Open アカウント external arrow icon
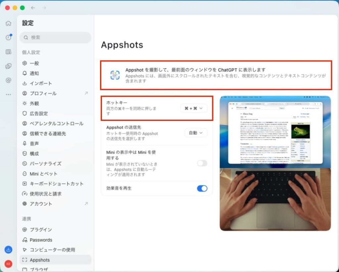 86,204
